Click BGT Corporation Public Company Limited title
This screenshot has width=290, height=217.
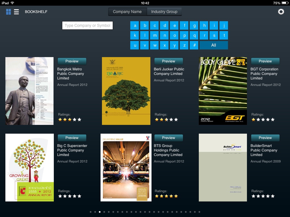pyautogui.click(x=264, y=74)
